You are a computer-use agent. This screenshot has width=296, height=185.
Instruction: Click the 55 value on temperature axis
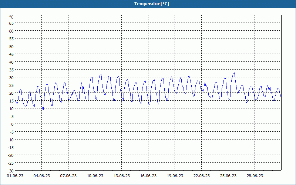click(x=11, y=39)
